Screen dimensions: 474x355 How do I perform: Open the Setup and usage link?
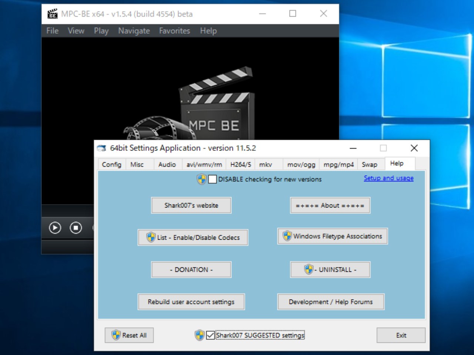click(x=388, y=178)
